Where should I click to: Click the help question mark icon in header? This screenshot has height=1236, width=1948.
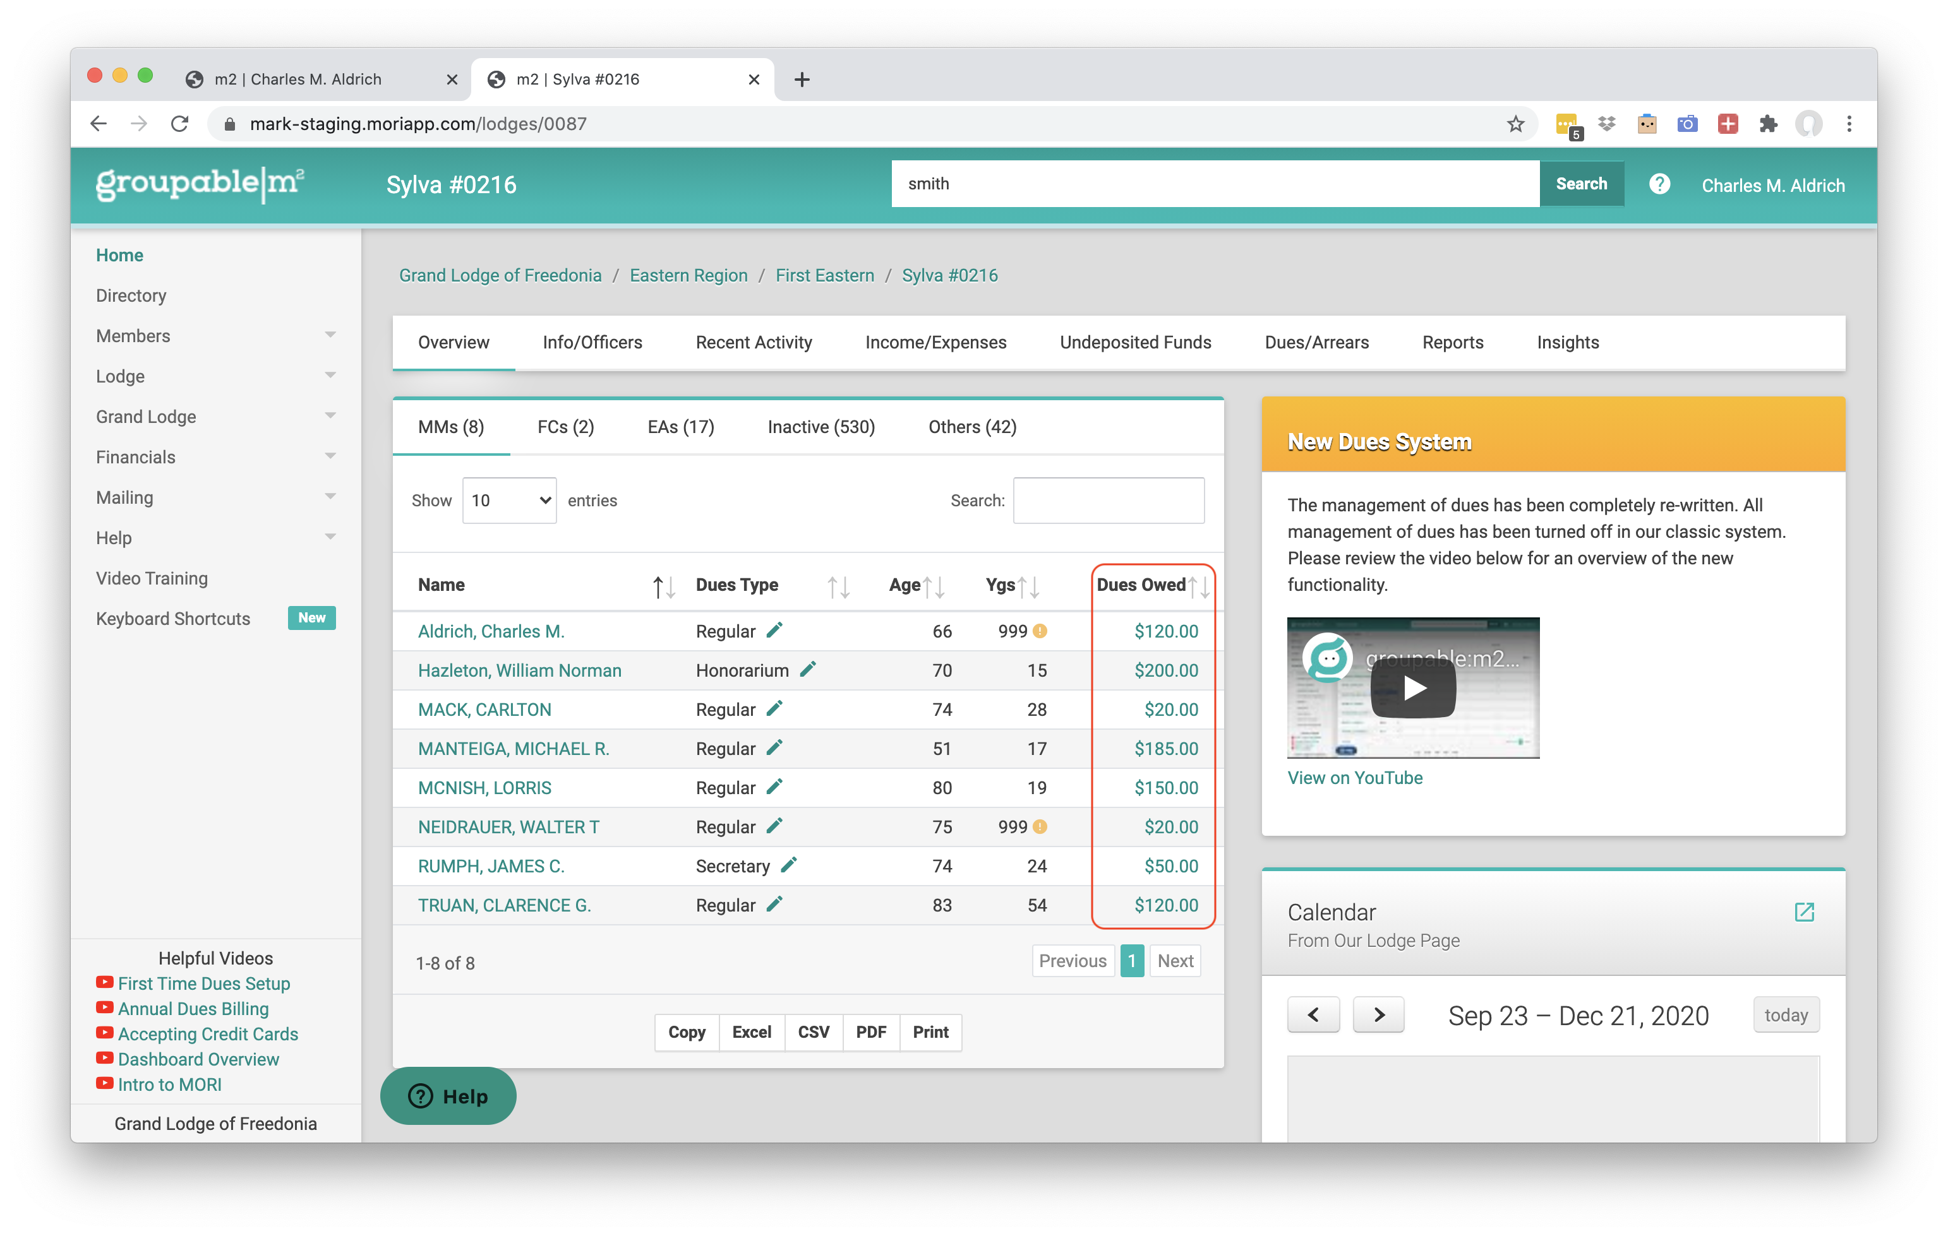[1658, 184]
